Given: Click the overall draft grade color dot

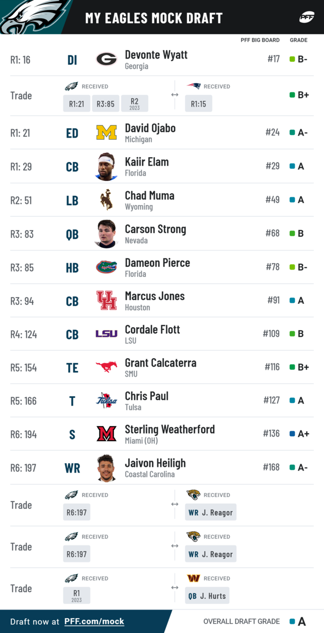Looking at the screenshot, I should point(292,621).
